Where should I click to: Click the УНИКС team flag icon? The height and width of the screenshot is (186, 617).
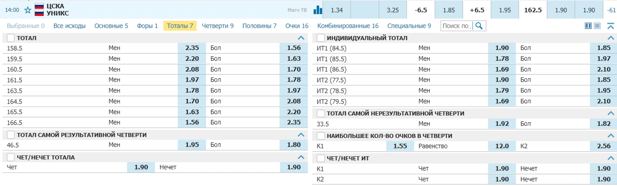(39, 13)
